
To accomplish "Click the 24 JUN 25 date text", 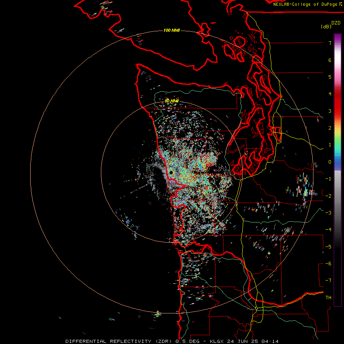I will tap(242, 341).
